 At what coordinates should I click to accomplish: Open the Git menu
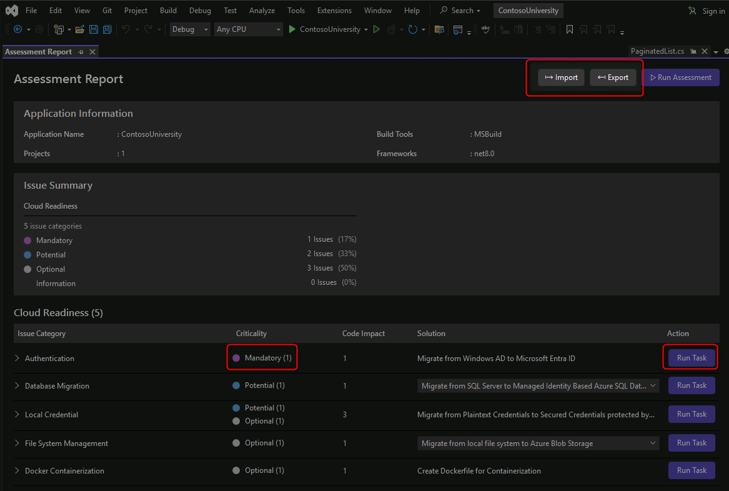[107, 10]
